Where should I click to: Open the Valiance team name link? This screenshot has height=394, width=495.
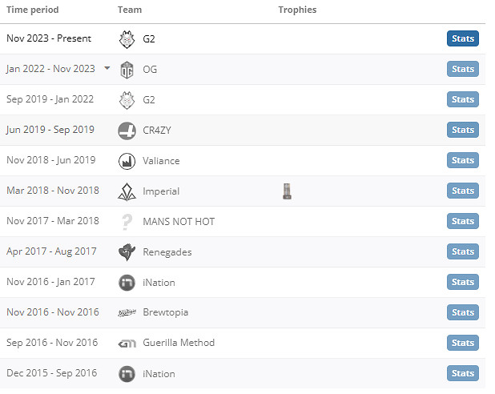pos(161,160)
